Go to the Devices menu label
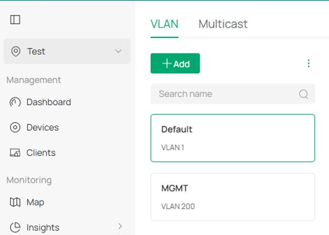 tap(43, 128)
